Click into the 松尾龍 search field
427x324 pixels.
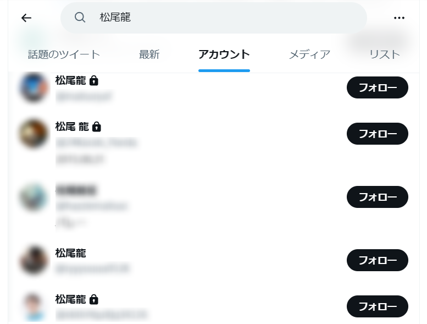[213, 18]
